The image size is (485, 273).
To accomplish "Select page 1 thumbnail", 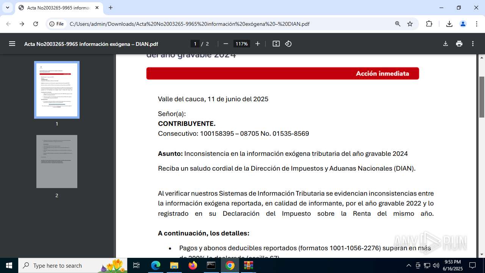I will 57,90.
